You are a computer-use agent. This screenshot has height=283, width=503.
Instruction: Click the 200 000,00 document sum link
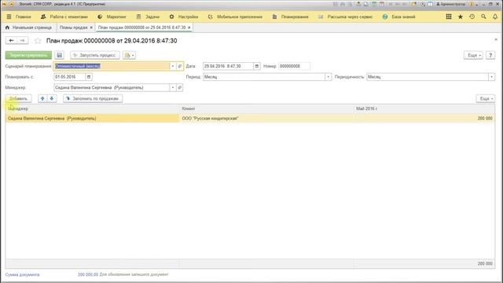point(88,274)
